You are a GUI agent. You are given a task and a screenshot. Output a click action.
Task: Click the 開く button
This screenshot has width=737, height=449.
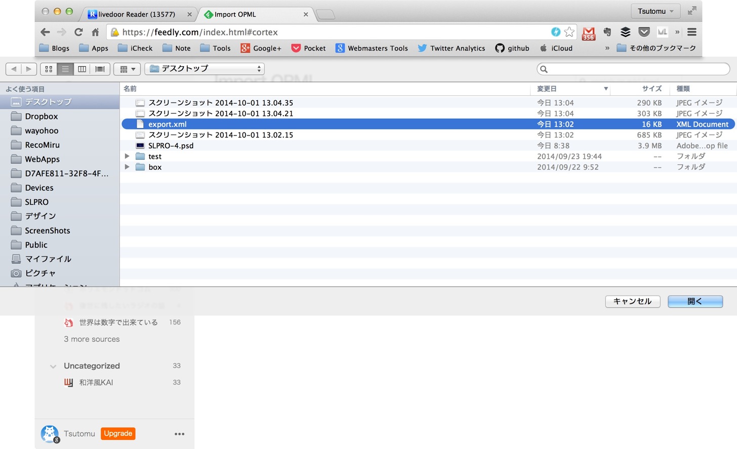point(695,301)
